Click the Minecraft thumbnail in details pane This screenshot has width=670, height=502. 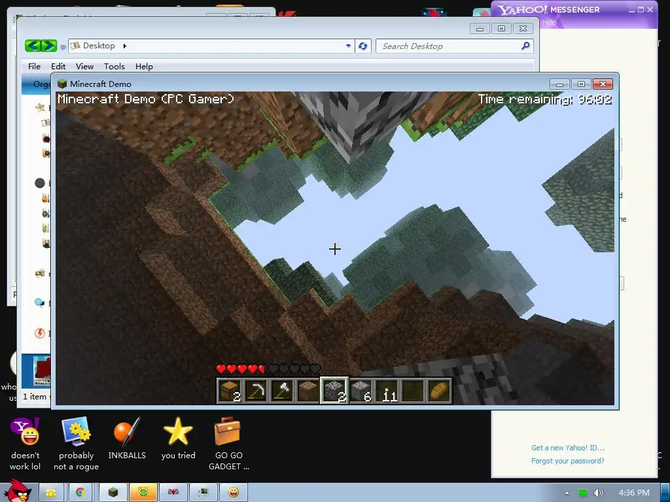click(x=42, y=371)
